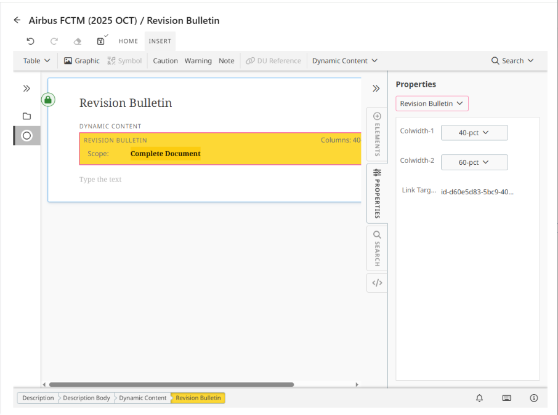Insert a Graphic from the toolbar

(82, 61)
